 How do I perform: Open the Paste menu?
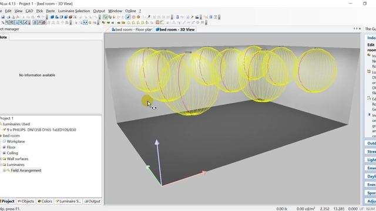(51, 11)
